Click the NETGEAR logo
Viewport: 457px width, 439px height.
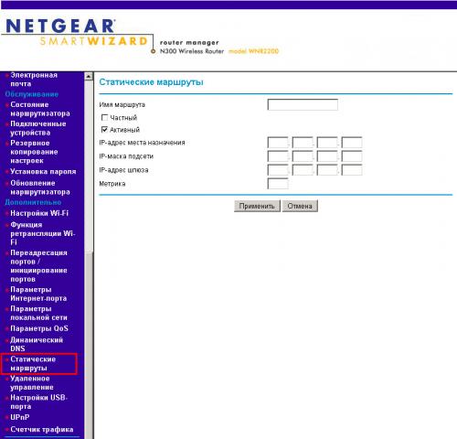point(60,26)
